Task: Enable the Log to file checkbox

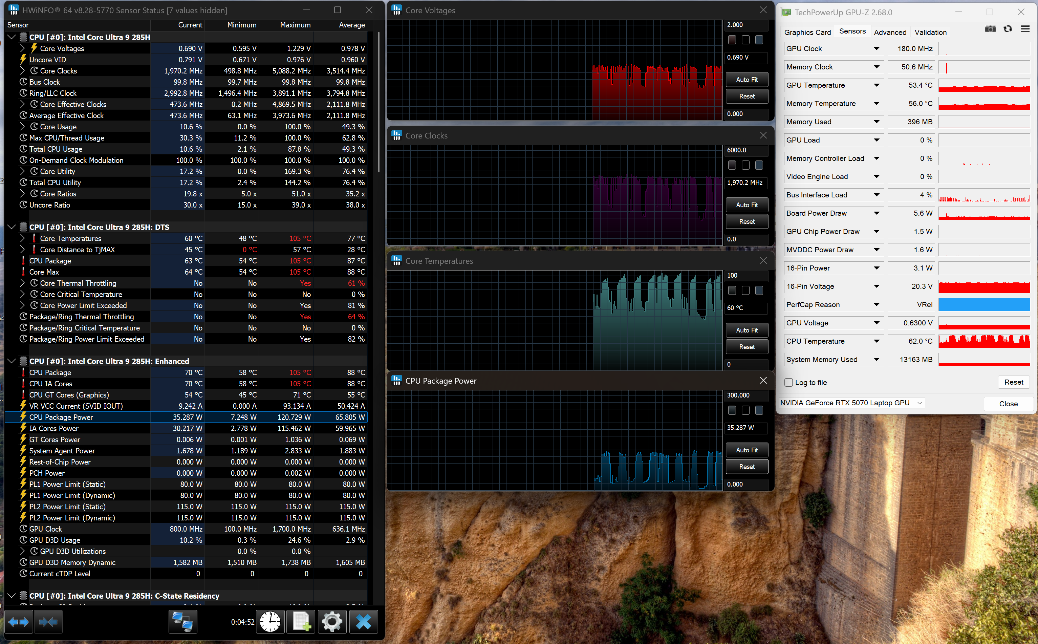Action: [788, 383]
